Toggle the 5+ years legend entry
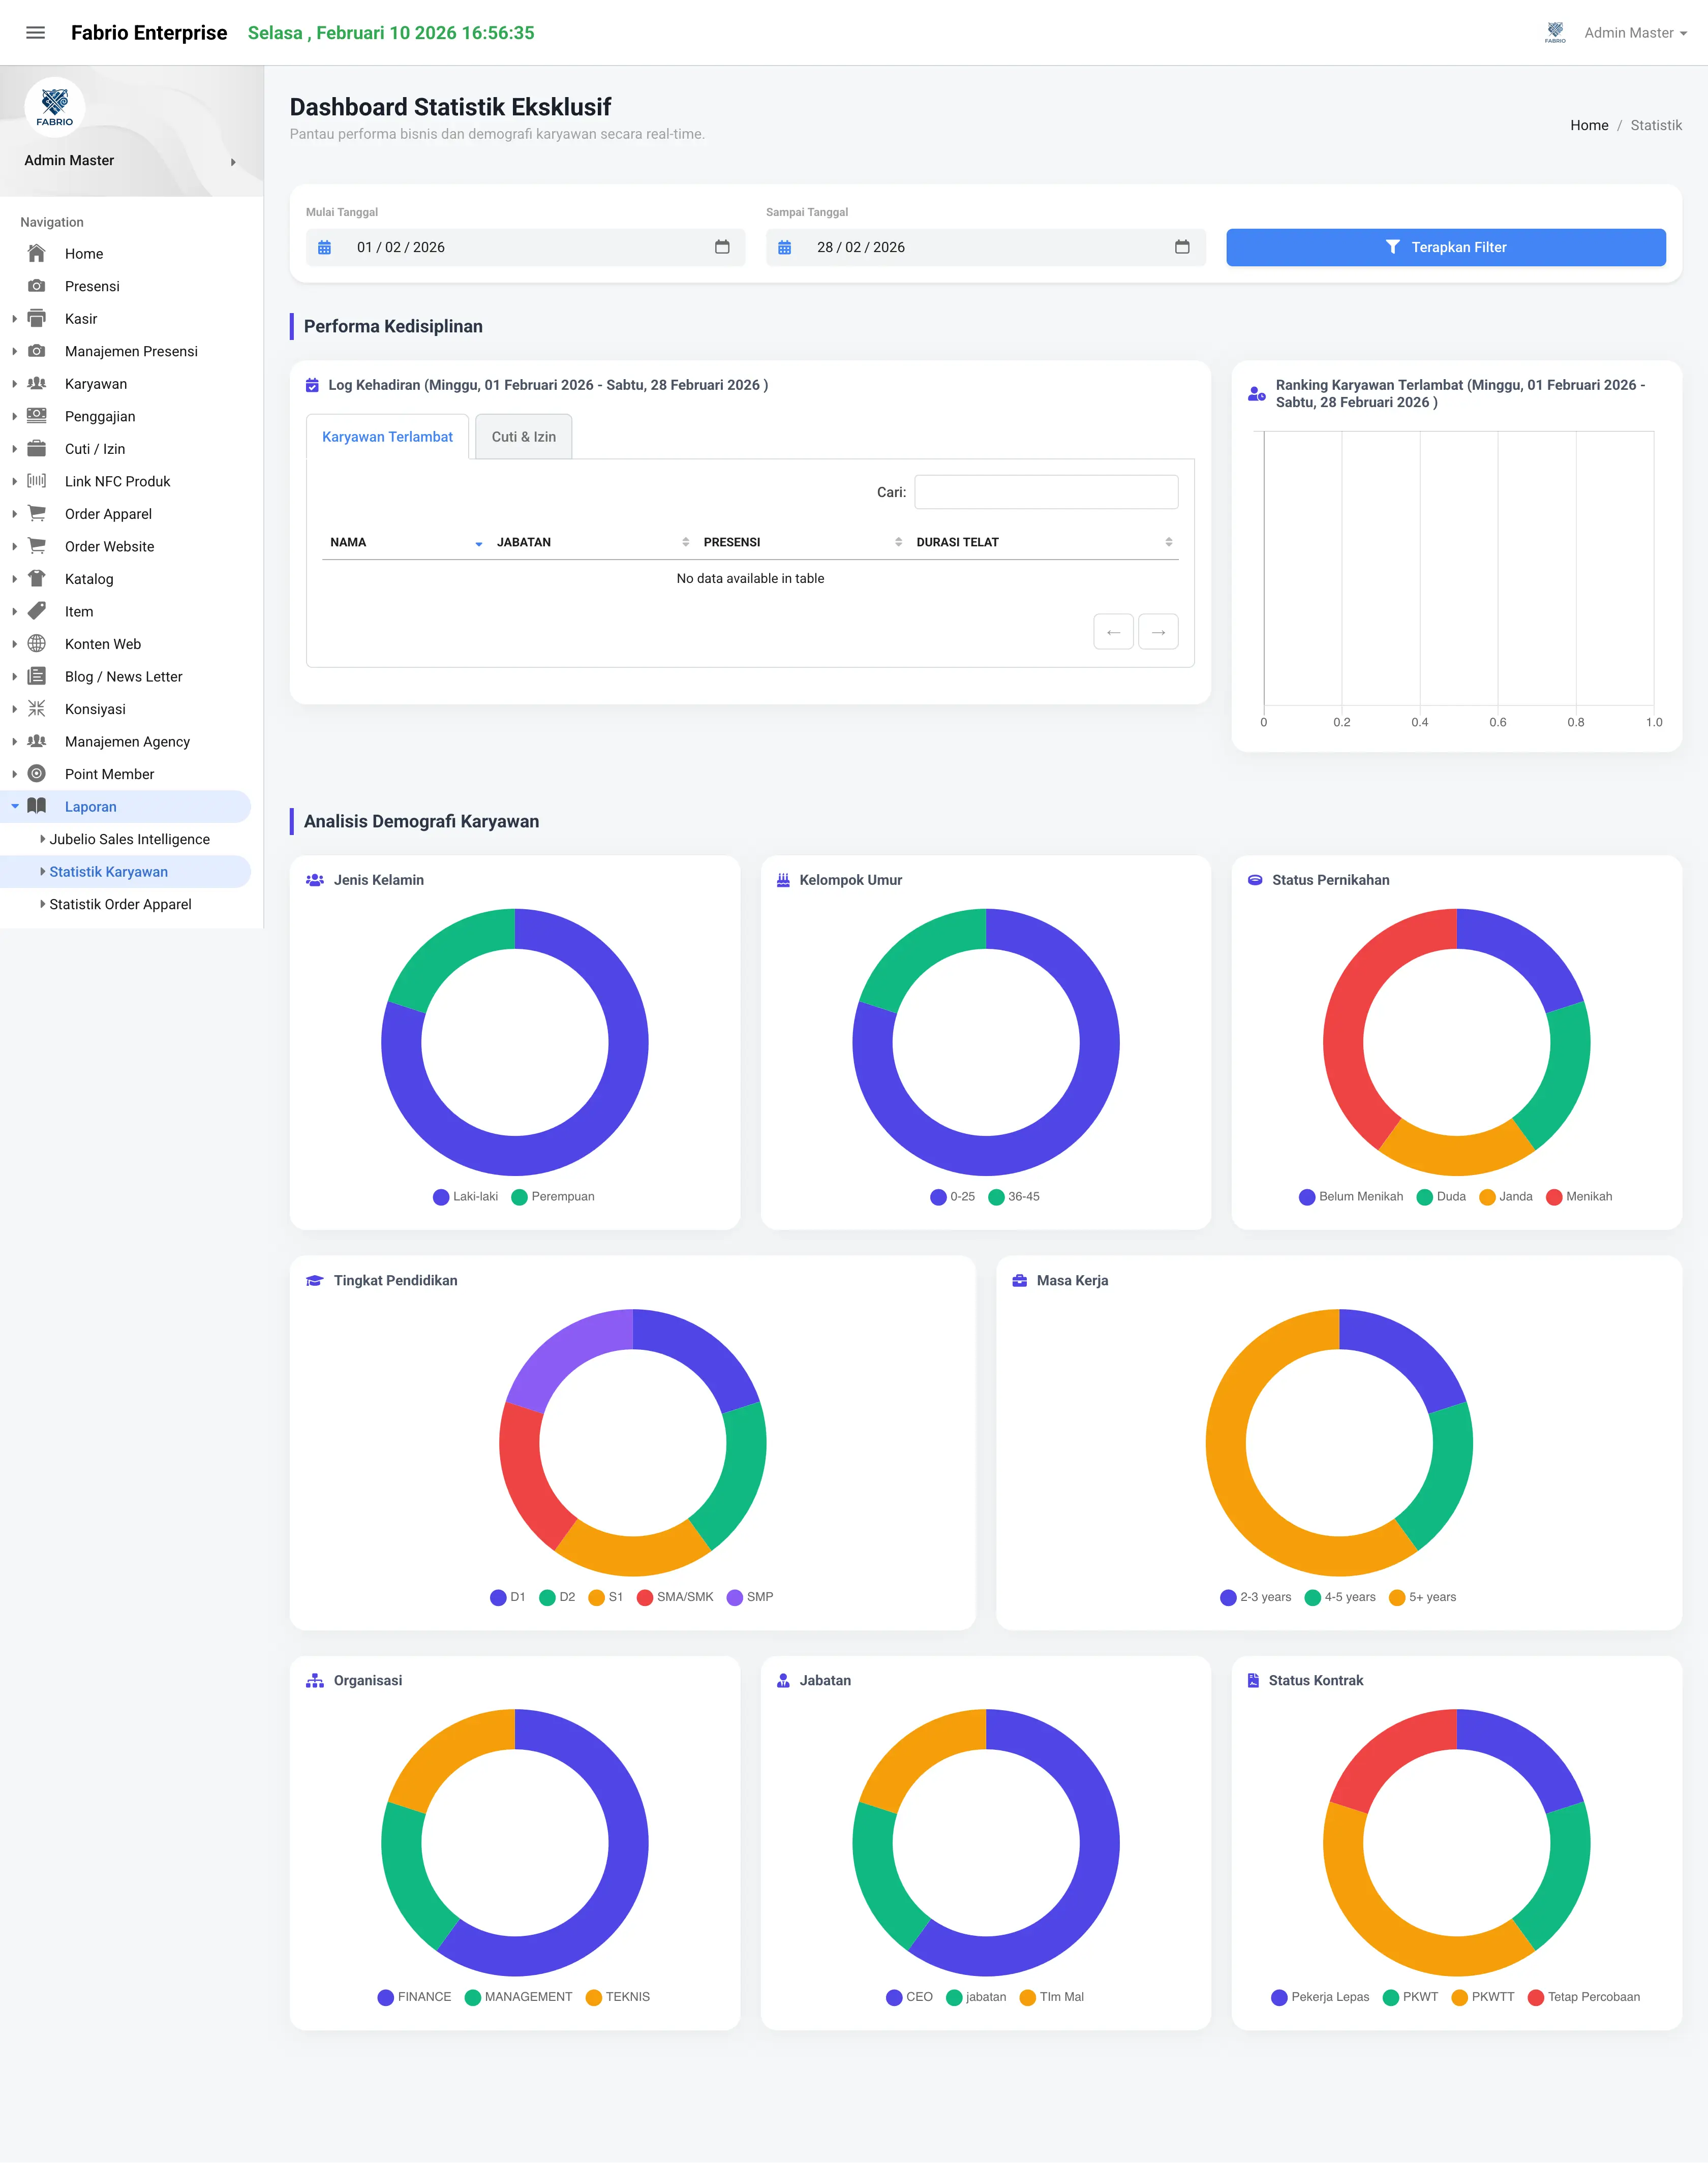 pos(1422,1597)
